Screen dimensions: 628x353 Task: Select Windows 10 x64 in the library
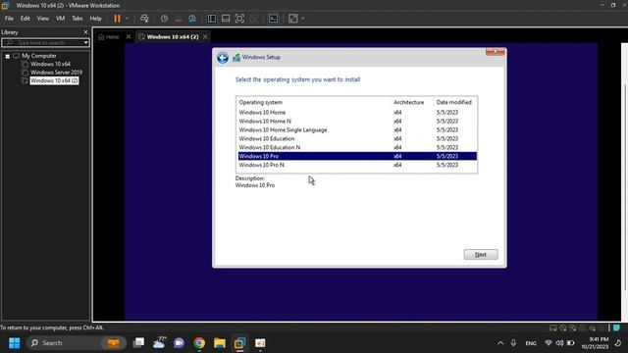coord(50,64)
